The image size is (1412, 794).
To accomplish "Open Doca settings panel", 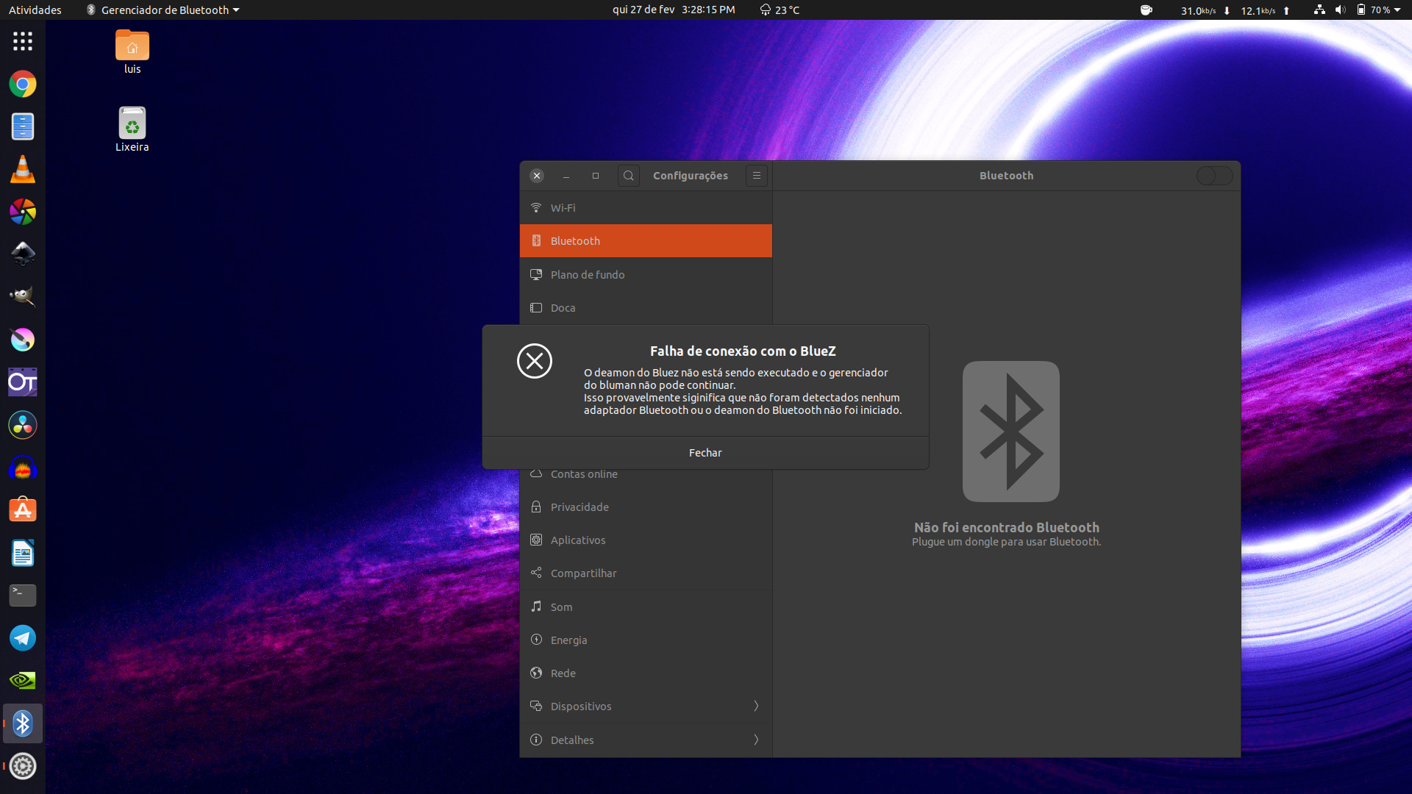I will [x=646, y=308].
